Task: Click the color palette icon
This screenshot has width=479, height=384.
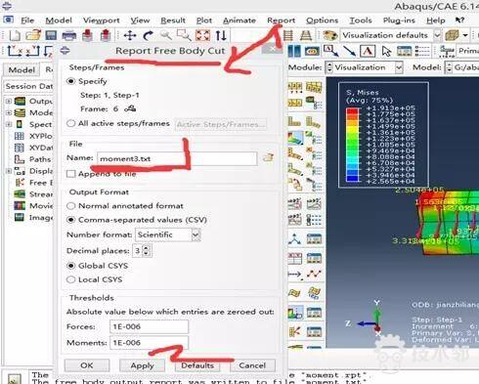Action: click(329, 35)
